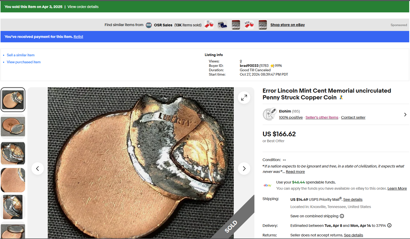Show the previous coin photo
This screenshot has width=410, height=239.
click(x=38, y=169)
